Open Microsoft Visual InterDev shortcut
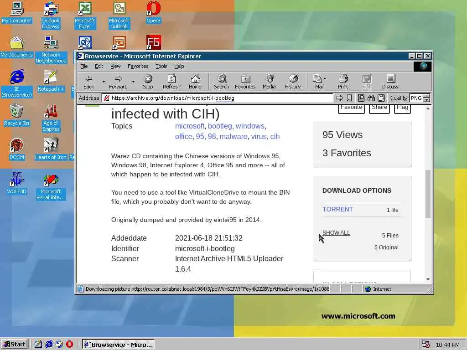This screenshot has height=350, width=467. coord(51,186)
